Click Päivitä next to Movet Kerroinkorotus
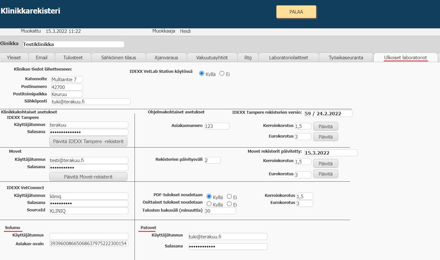 pyautogui.click(x=325, y=163)
